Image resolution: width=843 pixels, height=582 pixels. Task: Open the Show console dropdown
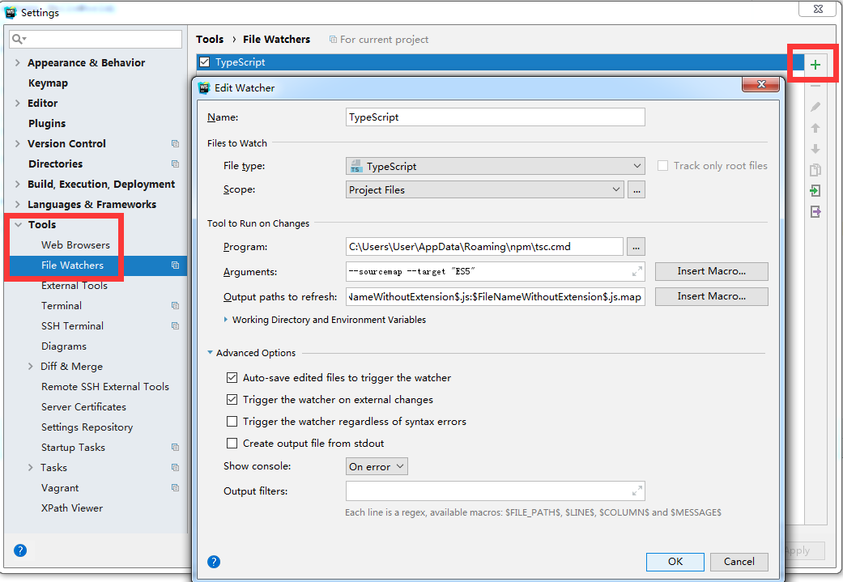point(377,467)
